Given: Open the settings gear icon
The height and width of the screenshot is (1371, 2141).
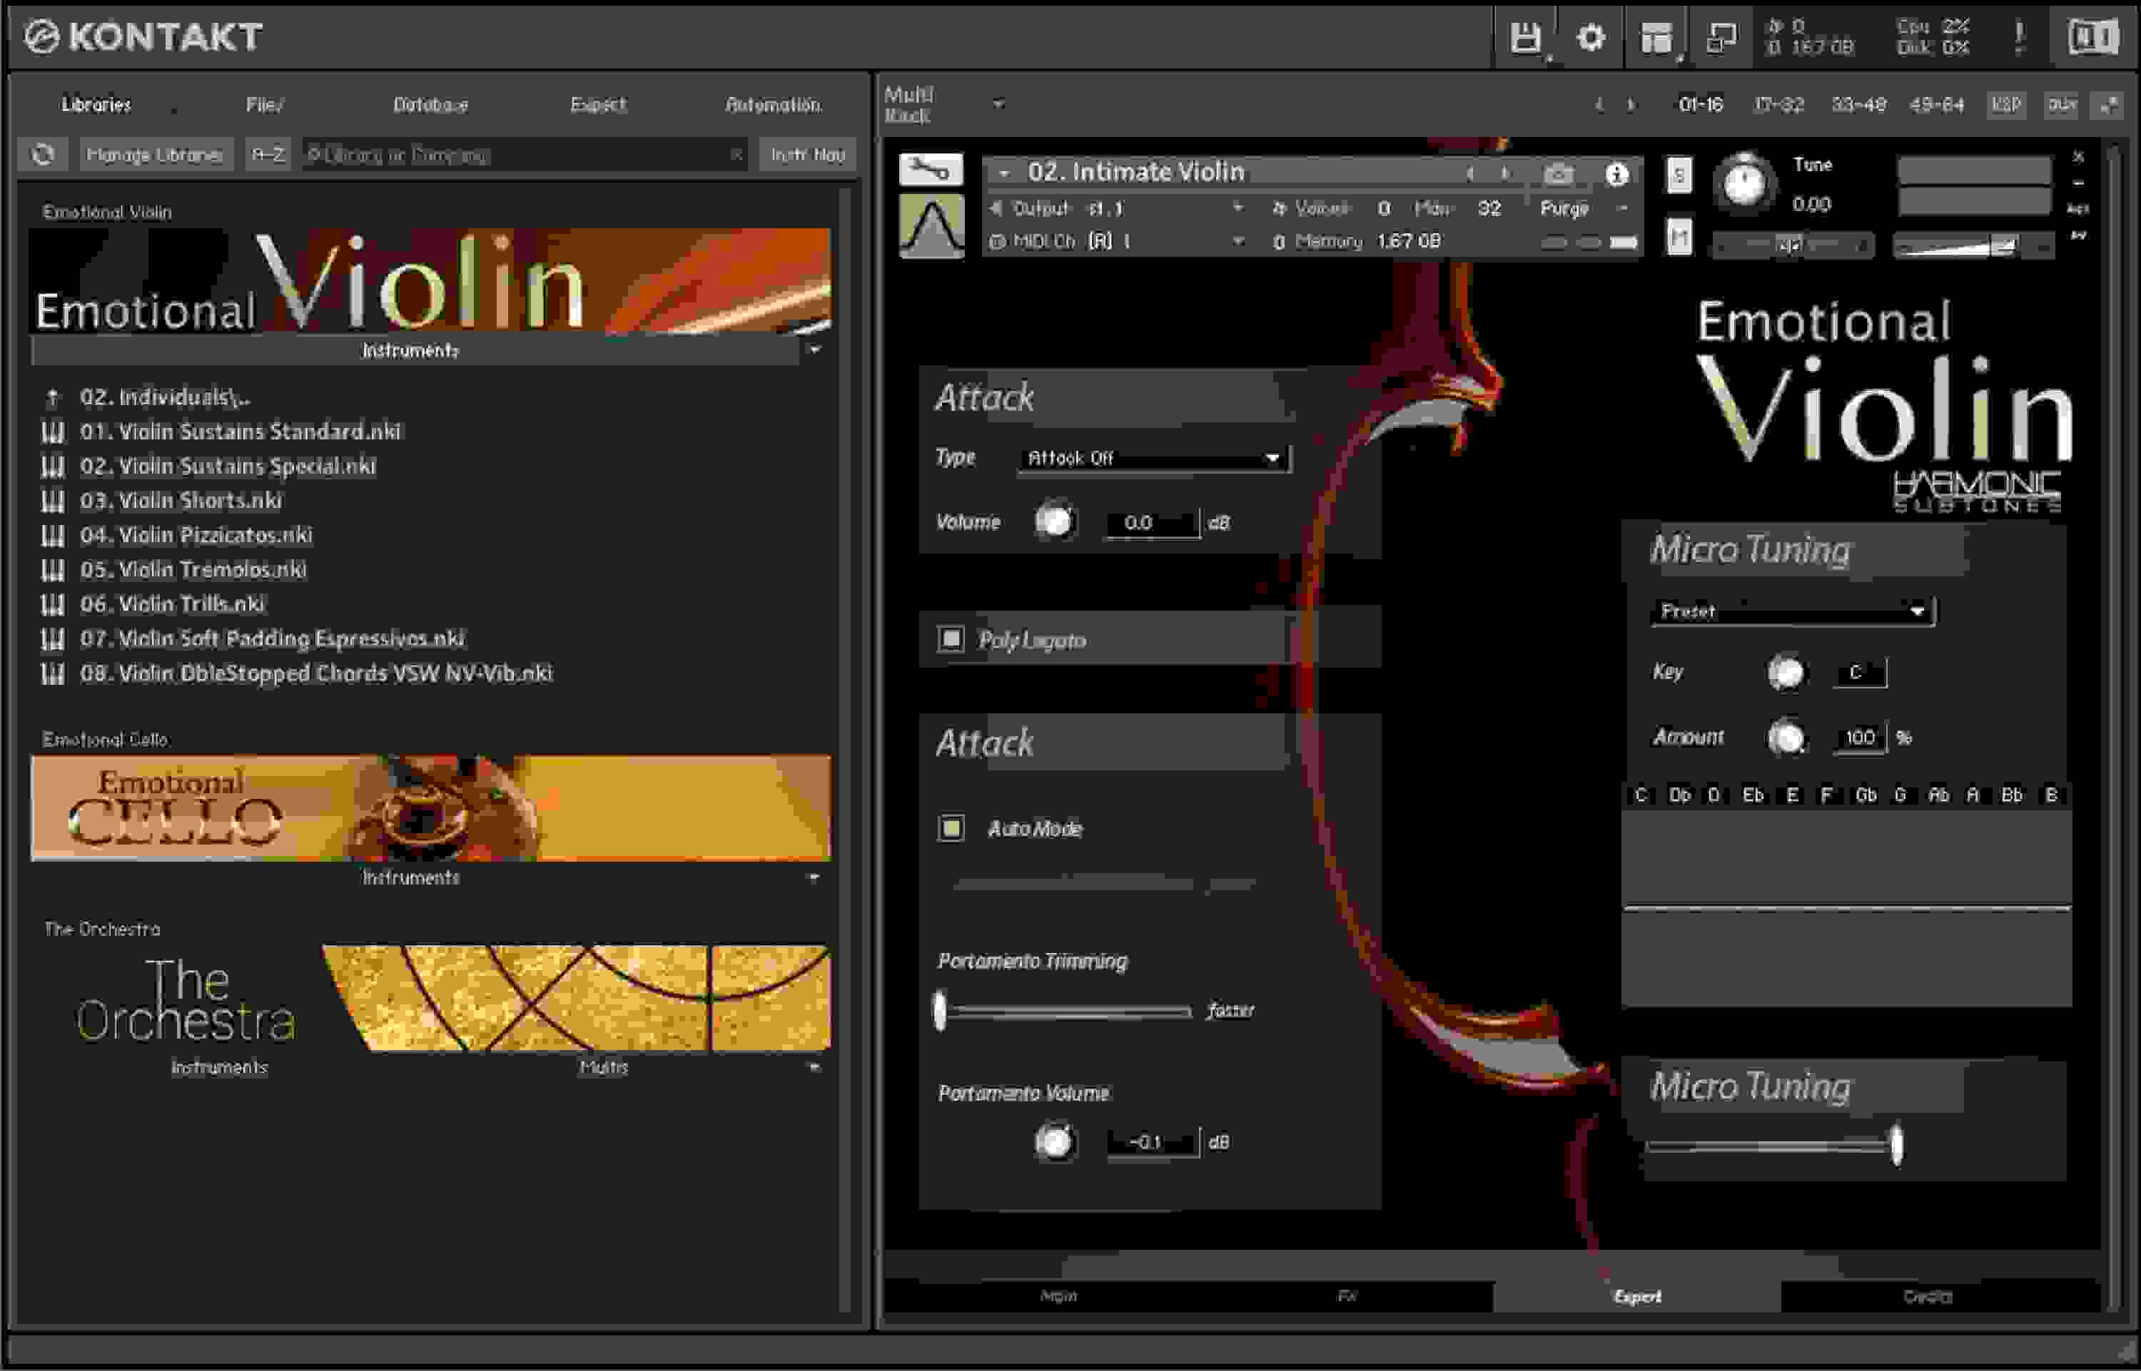Looking at the screenshot, I should click(1591, 37).
